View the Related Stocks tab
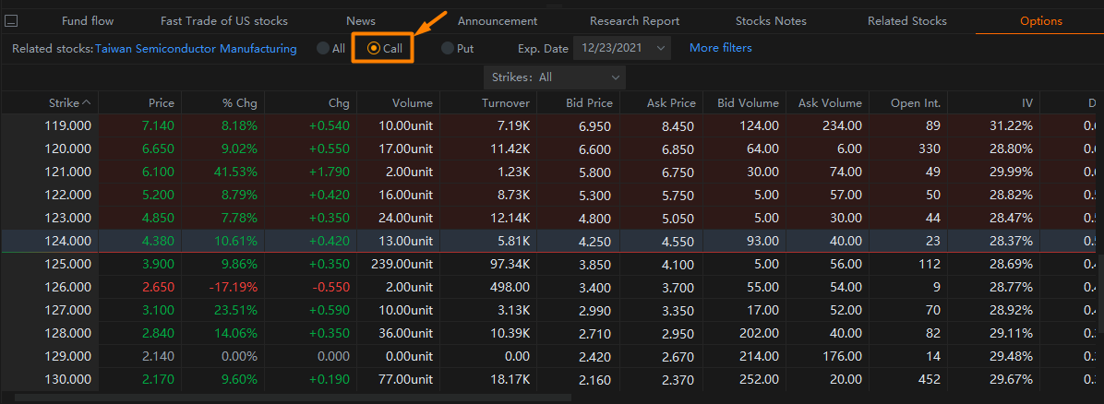1104x404 pixels. pos(906,21)
